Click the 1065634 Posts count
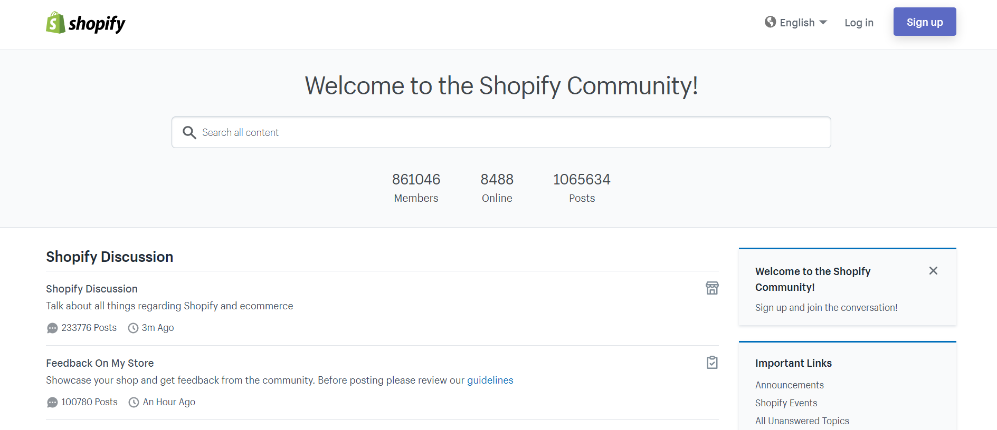 [x=582, y=188]
